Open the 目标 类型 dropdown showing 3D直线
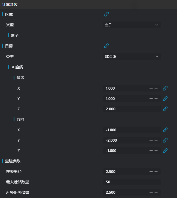The width and height of the screenshot is (177, 198). point(132,56)
